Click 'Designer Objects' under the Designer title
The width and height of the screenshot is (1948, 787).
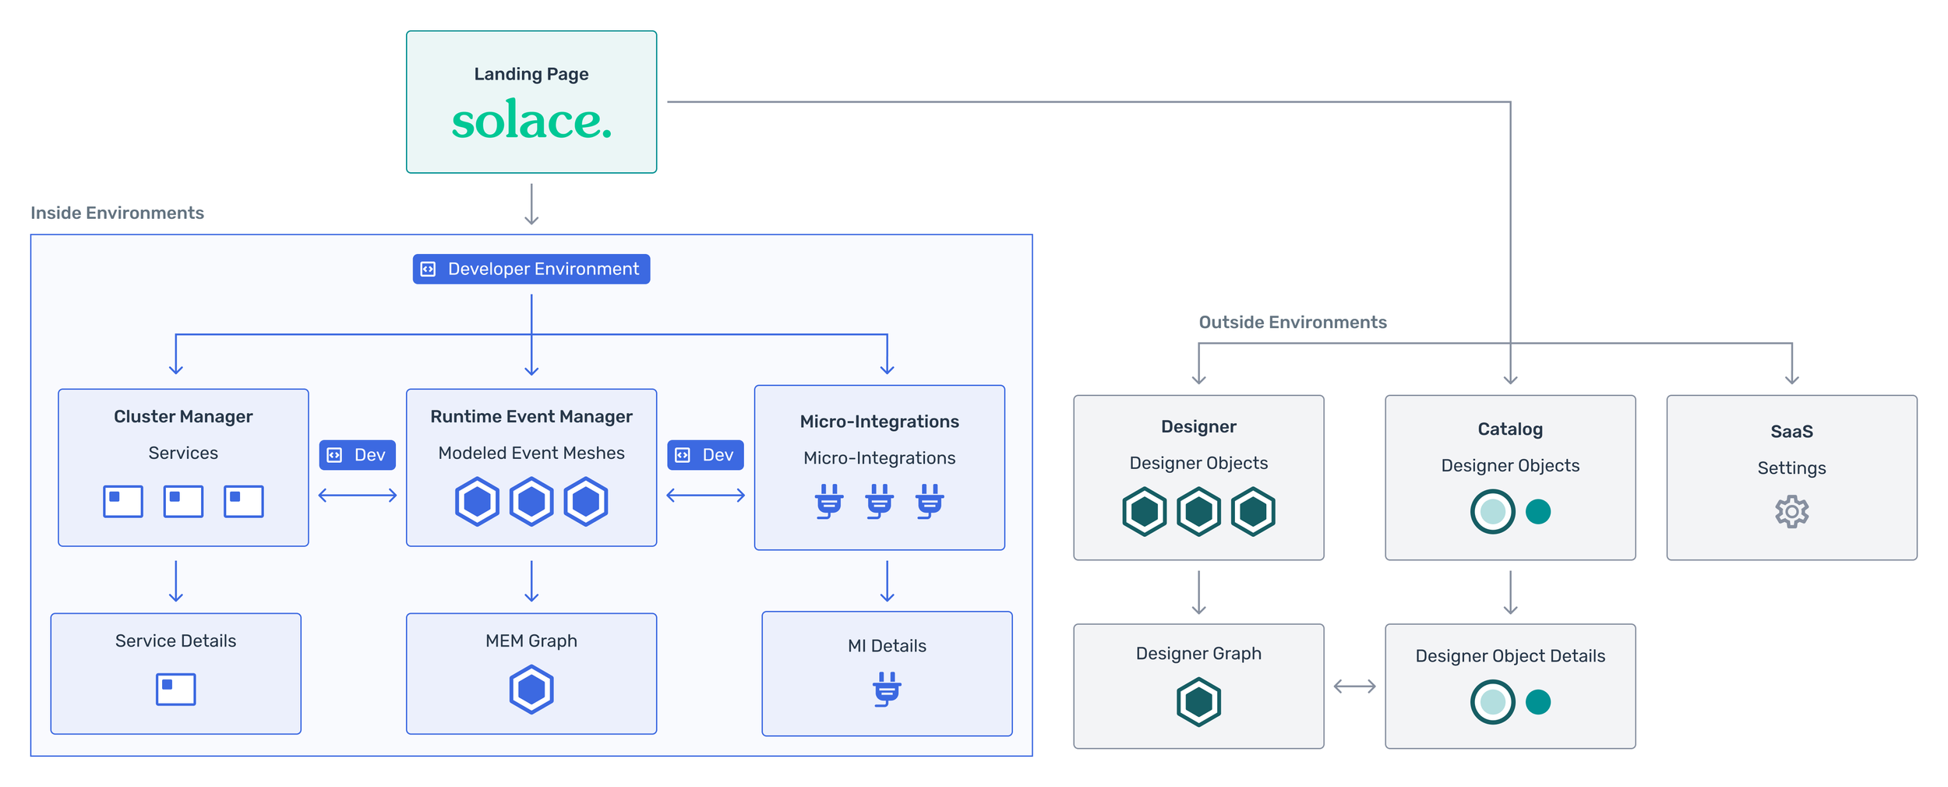point(1198,463)
